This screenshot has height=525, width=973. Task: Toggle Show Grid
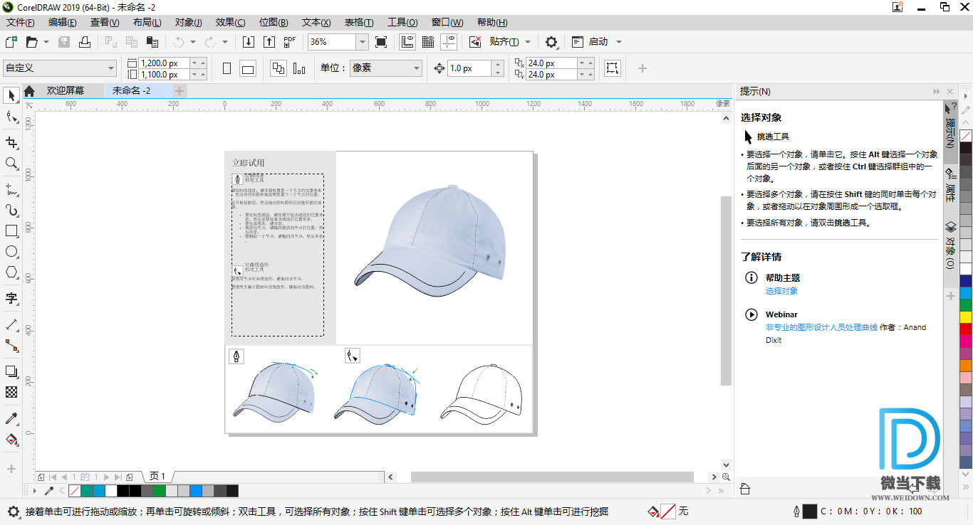428,42
